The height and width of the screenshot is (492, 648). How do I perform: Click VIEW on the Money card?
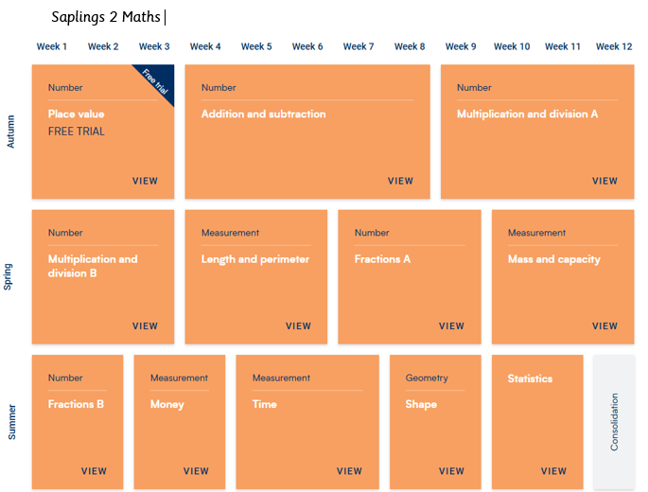coord(196,471)
